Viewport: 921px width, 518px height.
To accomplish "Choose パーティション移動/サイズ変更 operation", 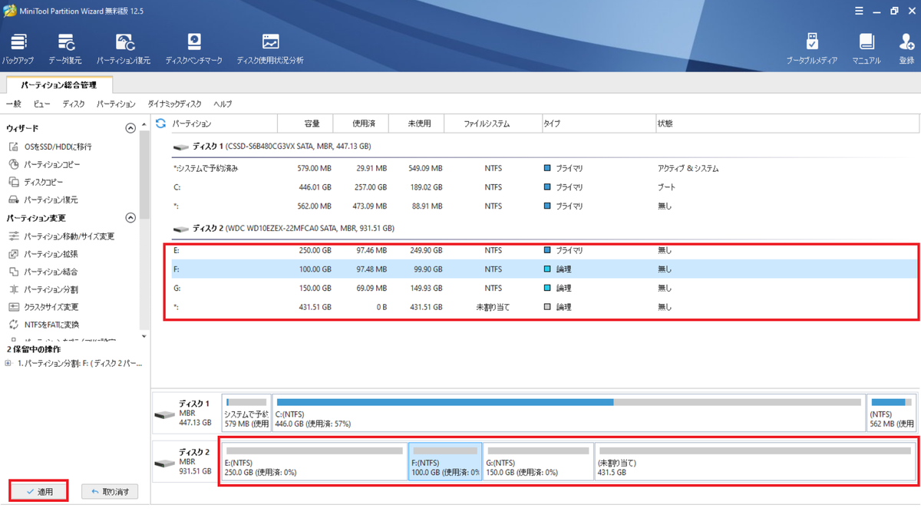I will pos(61,236).
